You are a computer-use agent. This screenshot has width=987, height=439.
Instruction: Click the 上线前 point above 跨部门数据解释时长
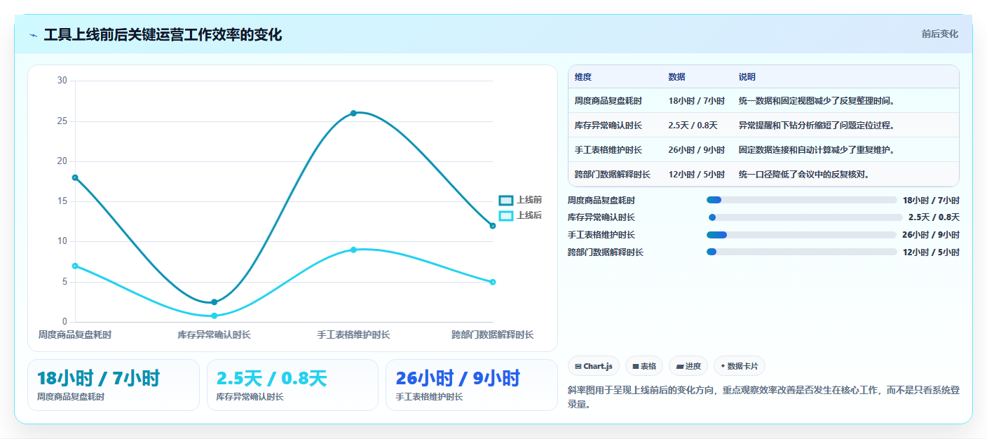coord(493,226)
